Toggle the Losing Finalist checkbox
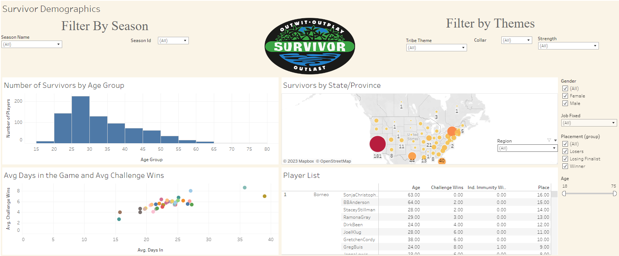 coord(565,159)
